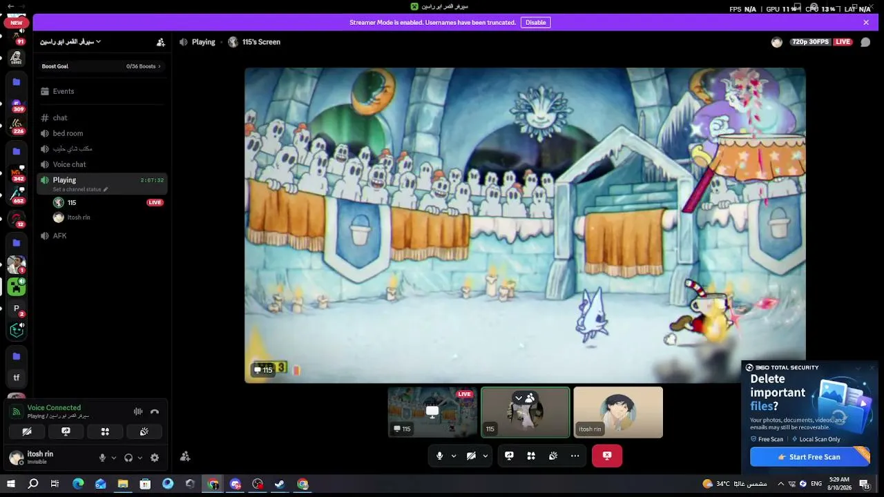Screen dimensions: 884x497
Task: Expand the first blue server folder
Action: click(x=17, y=82)
